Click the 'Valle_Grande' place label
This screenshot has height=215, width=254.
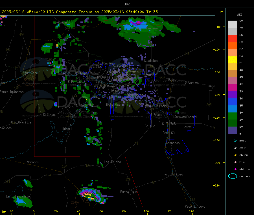84,104
